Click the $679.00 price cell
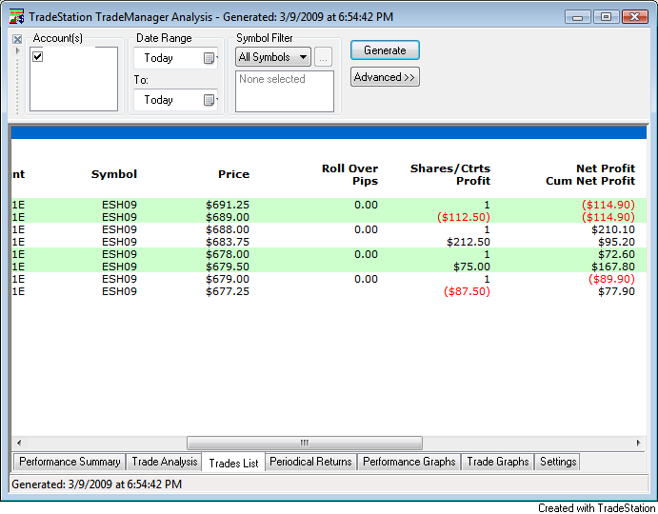Image resolution: width=658 pixels, height=514 pixels. point(228,279)
